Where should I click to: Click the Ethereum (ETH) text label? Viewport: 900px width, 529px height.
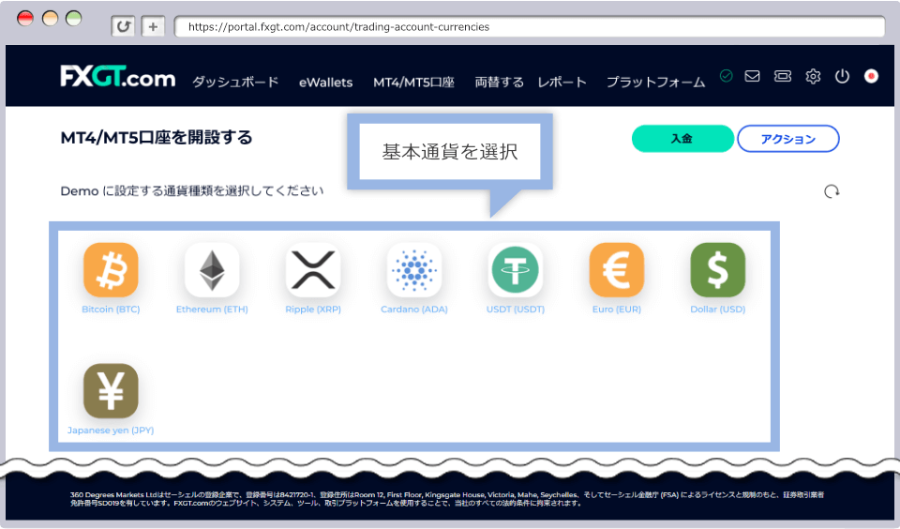click(212, 309)
